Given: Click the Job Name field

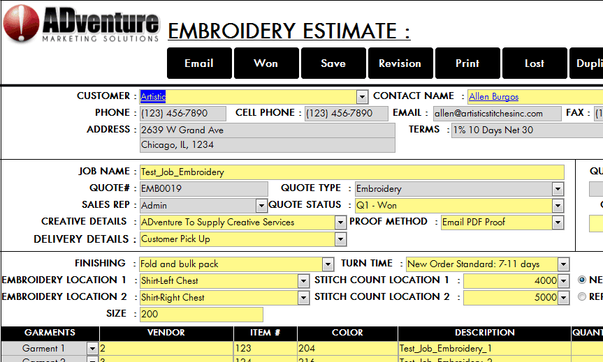Looking at the screenshot, I should [352, 172].
